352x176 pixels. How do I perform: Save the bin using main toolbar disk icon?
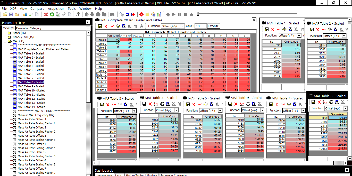tap(11, 14)
